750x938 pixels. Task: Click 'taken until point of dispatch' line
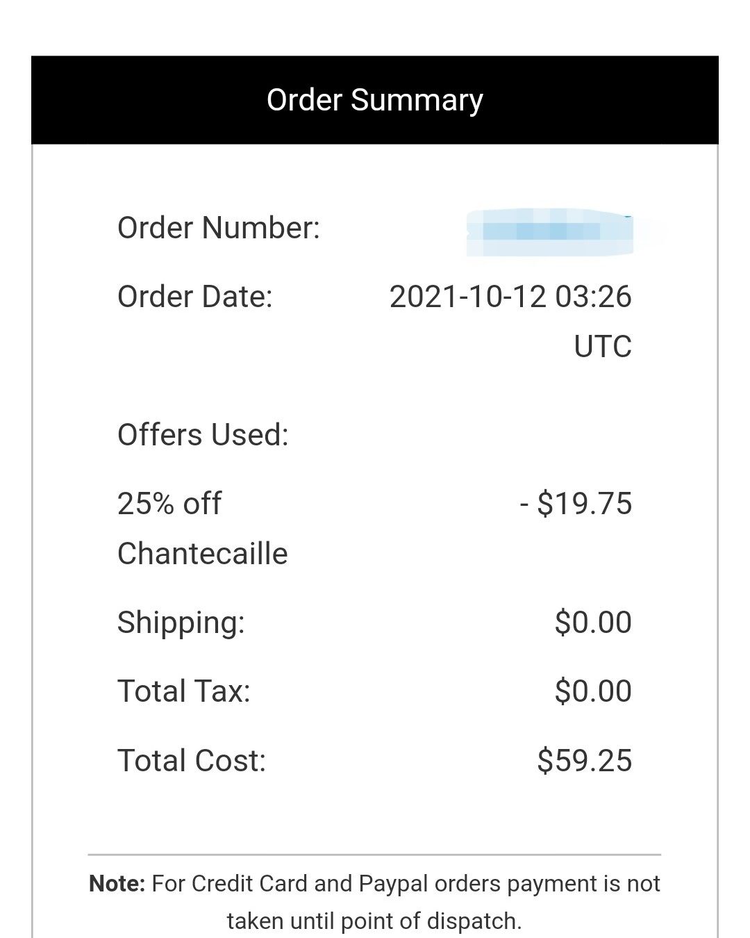pyautogui.click(x=374, y=921)
